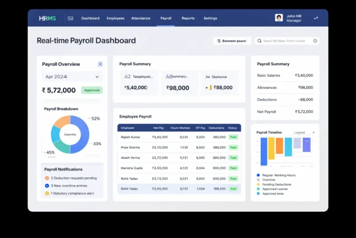
Task: Open the 2 Deduction requests pending notification
Action: (x=71, y=178)
